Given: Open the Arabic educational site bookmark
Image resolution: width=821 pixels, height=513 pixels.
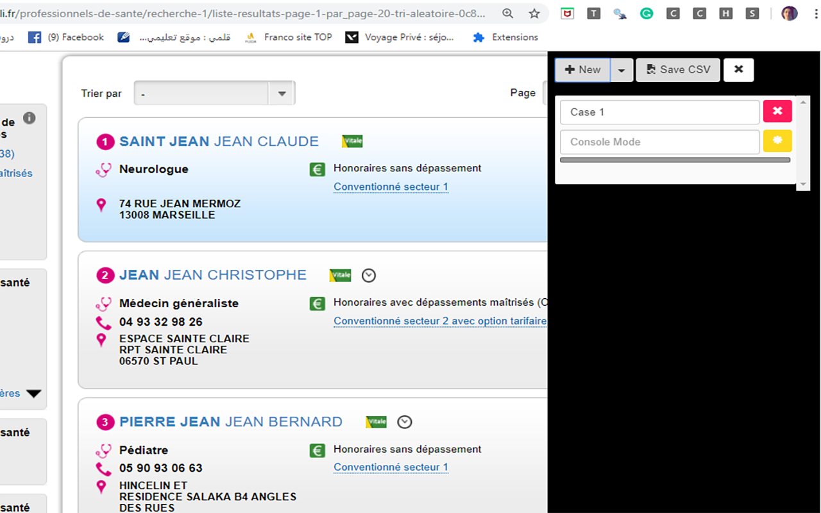Looking at the screenshot, I should 174,37.
